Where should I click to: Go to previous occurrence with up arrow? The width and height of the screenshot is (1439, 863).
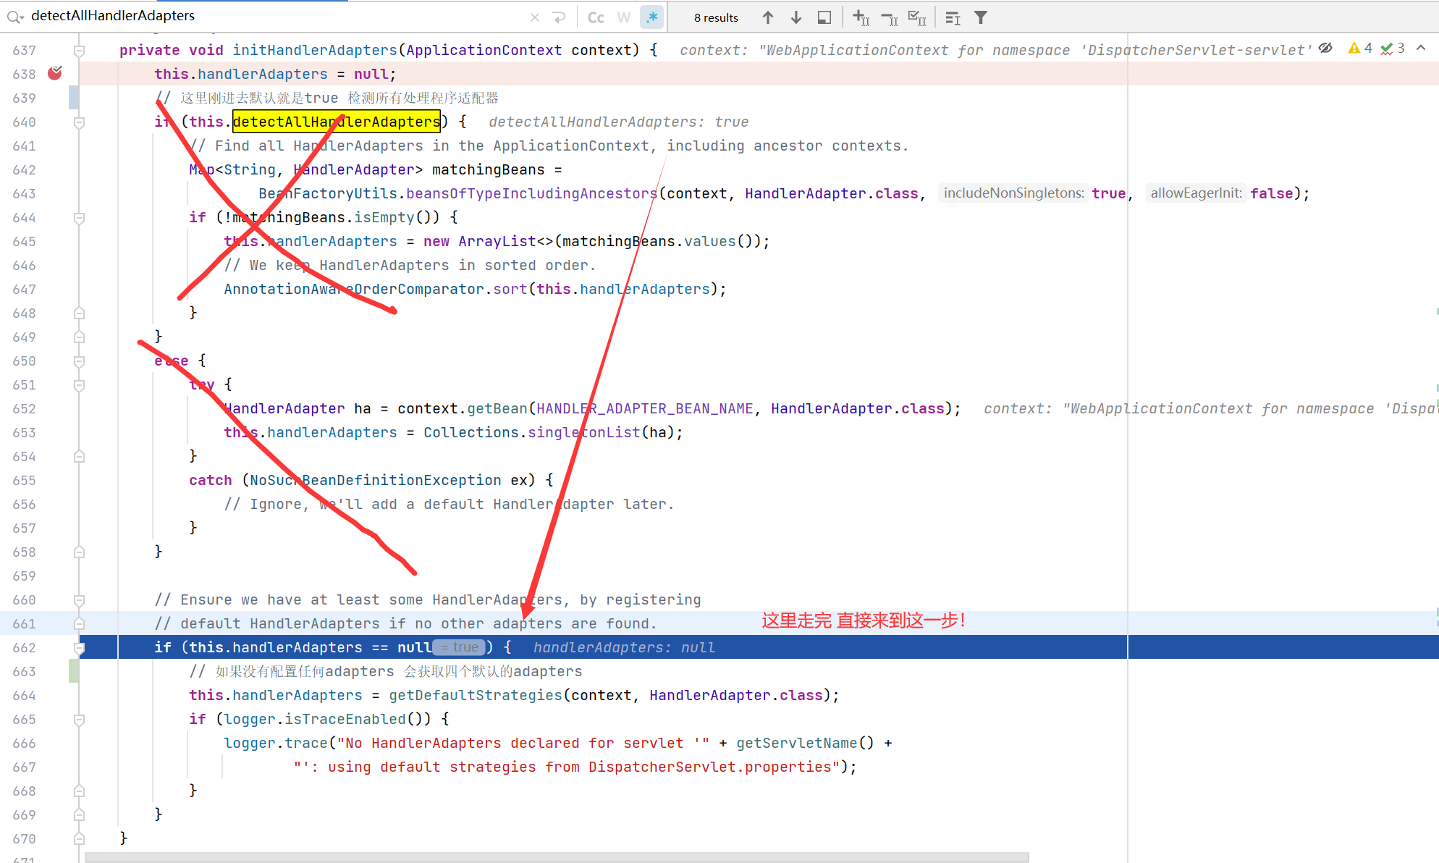(768, 17)
